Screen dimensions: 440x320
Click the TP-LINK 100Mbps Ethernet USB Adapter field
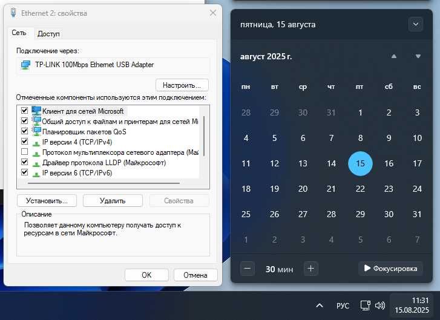coord(113,65)
